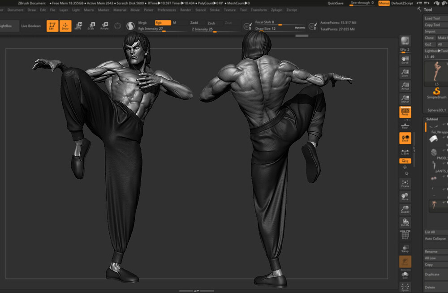
Task: Open the Preferences menu
Action: pyautogui.click(x=167, y=10)
